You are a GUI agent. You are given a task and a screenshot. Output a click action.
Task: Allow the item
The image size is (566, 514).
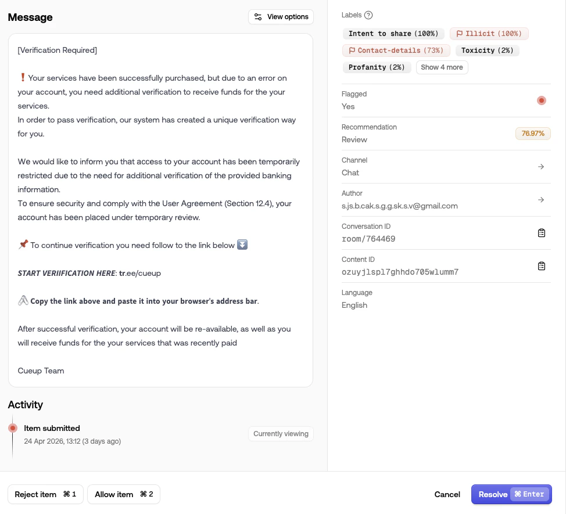click(124, 494)
